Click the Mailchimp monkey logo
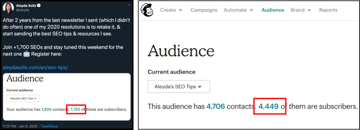This screenshot has width=360, height=130. tap(147, 10)
